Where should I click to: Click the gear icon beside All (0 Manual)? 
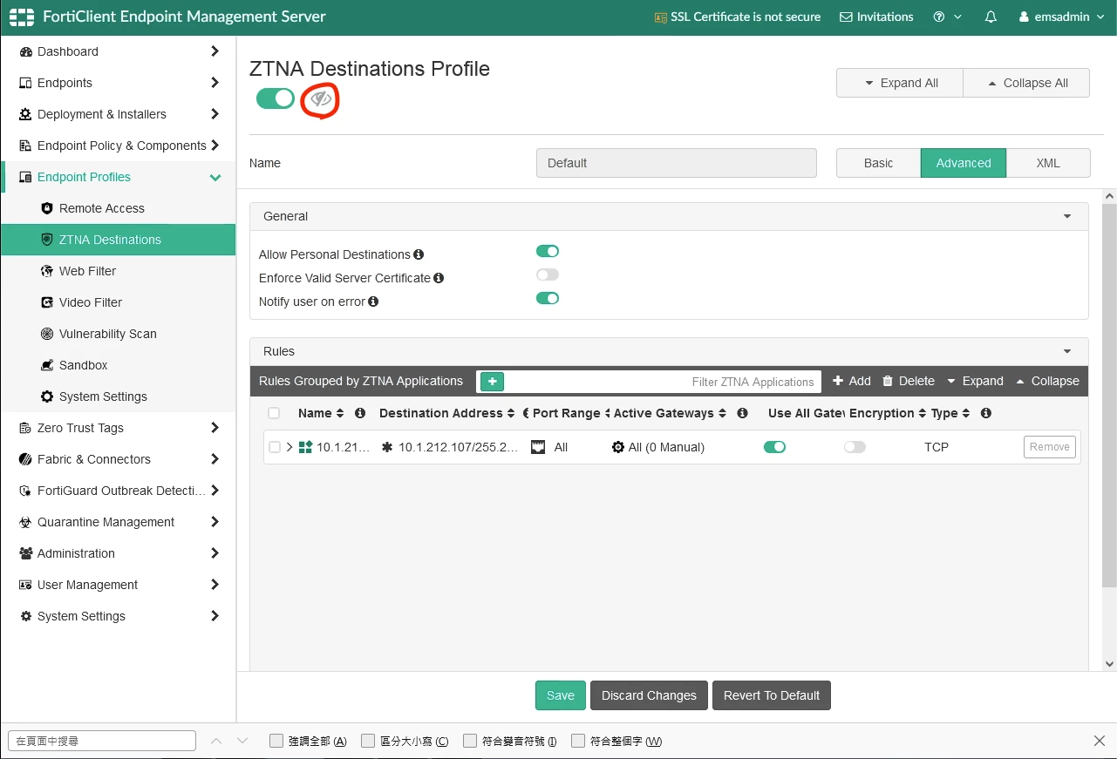[x=618, y=447]
